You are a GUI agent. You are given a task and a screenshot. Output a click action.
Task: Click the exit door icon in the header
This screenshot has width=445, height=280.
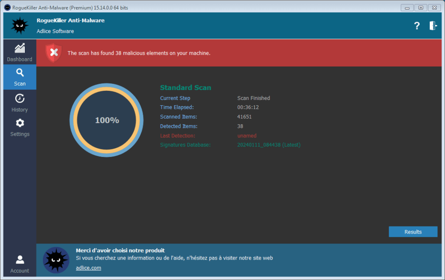tap(433, 26)
